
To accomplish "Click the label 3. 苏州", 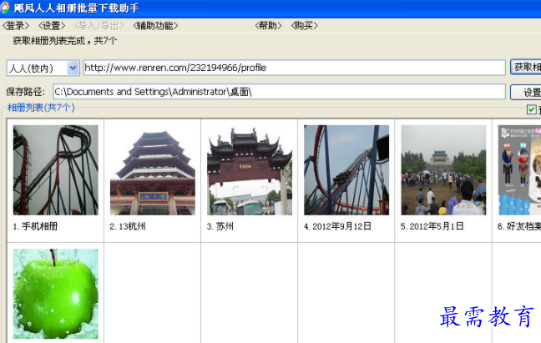I will pyautogui.click(x=220, y=226).
